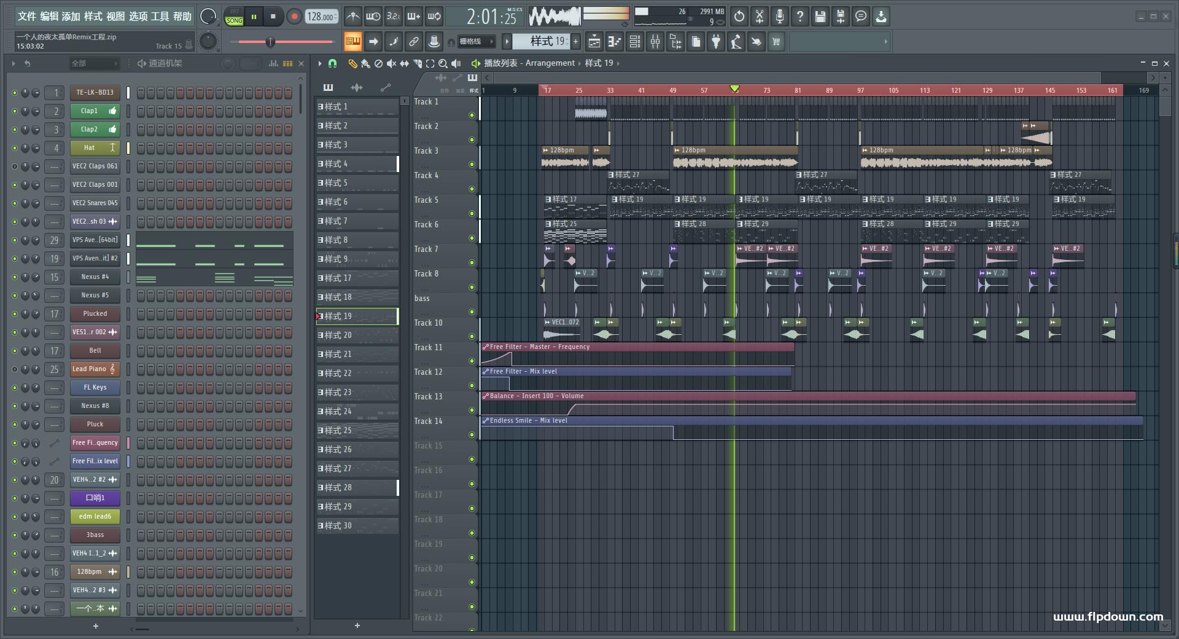Toggle PAT/SONG mode switch
1179x639 pixels.
(x=234, y=17)
